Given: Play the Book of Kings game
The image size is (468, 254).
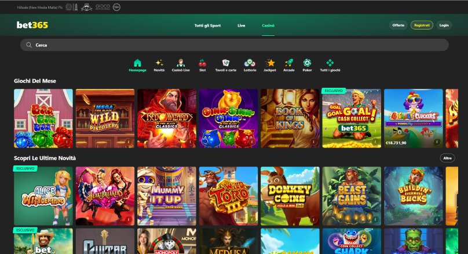Looking at the screenshot, I should [x=290, y=119].
